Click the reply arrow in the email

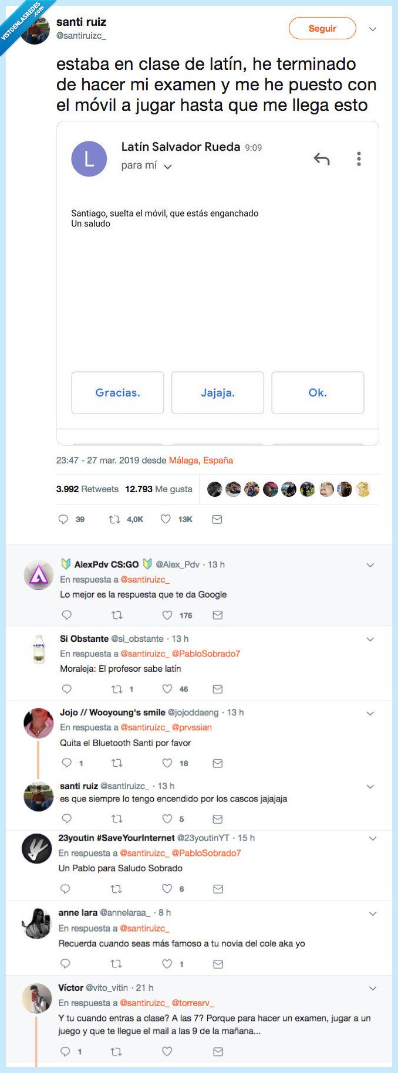(x=321, y=158)
